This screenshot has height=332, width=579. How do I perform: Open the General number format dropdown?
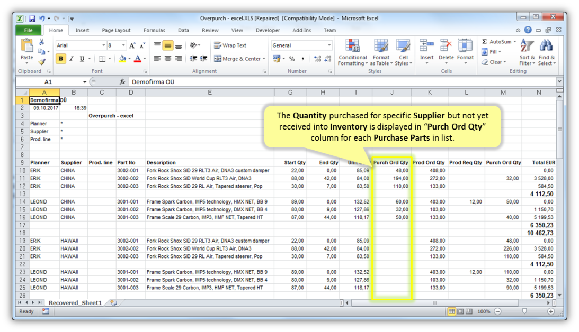(x=329, y=45)
